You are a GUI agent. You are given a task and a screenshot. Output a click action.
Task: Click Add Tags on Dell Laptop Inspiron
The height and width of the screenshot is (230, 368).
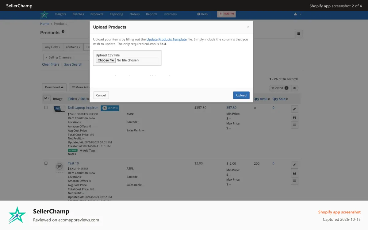[x=87, y=151]
